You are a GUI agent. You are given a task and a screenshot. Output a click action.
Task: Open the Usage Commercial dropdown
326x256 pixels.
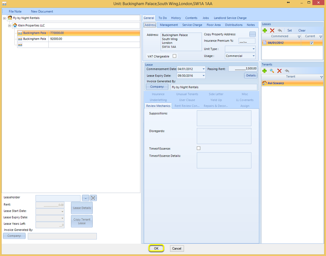click(254, 56)
